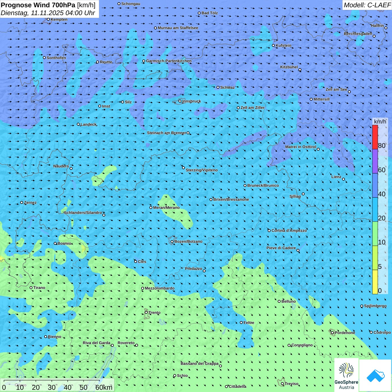Select the "Matrei in Osttirol" label
This screenshot has height=392, width=392.
click(301, 147)
